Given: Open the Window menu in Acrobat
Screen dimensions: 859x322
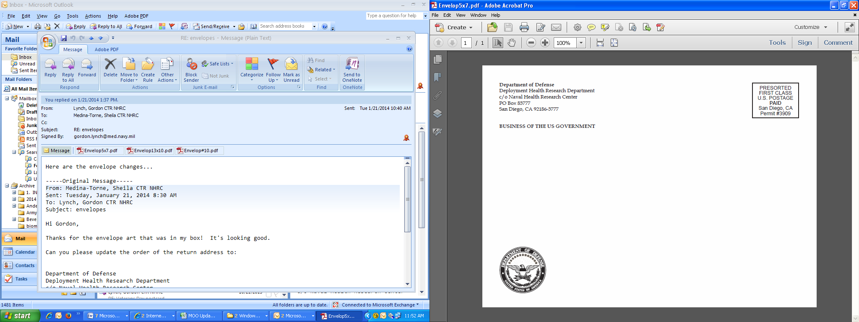Looking at the screenshot, I should coord(478,15).
